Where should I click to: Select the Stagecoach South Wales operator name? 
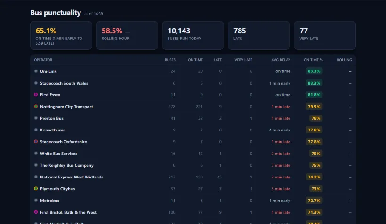[x=64, y=83]
